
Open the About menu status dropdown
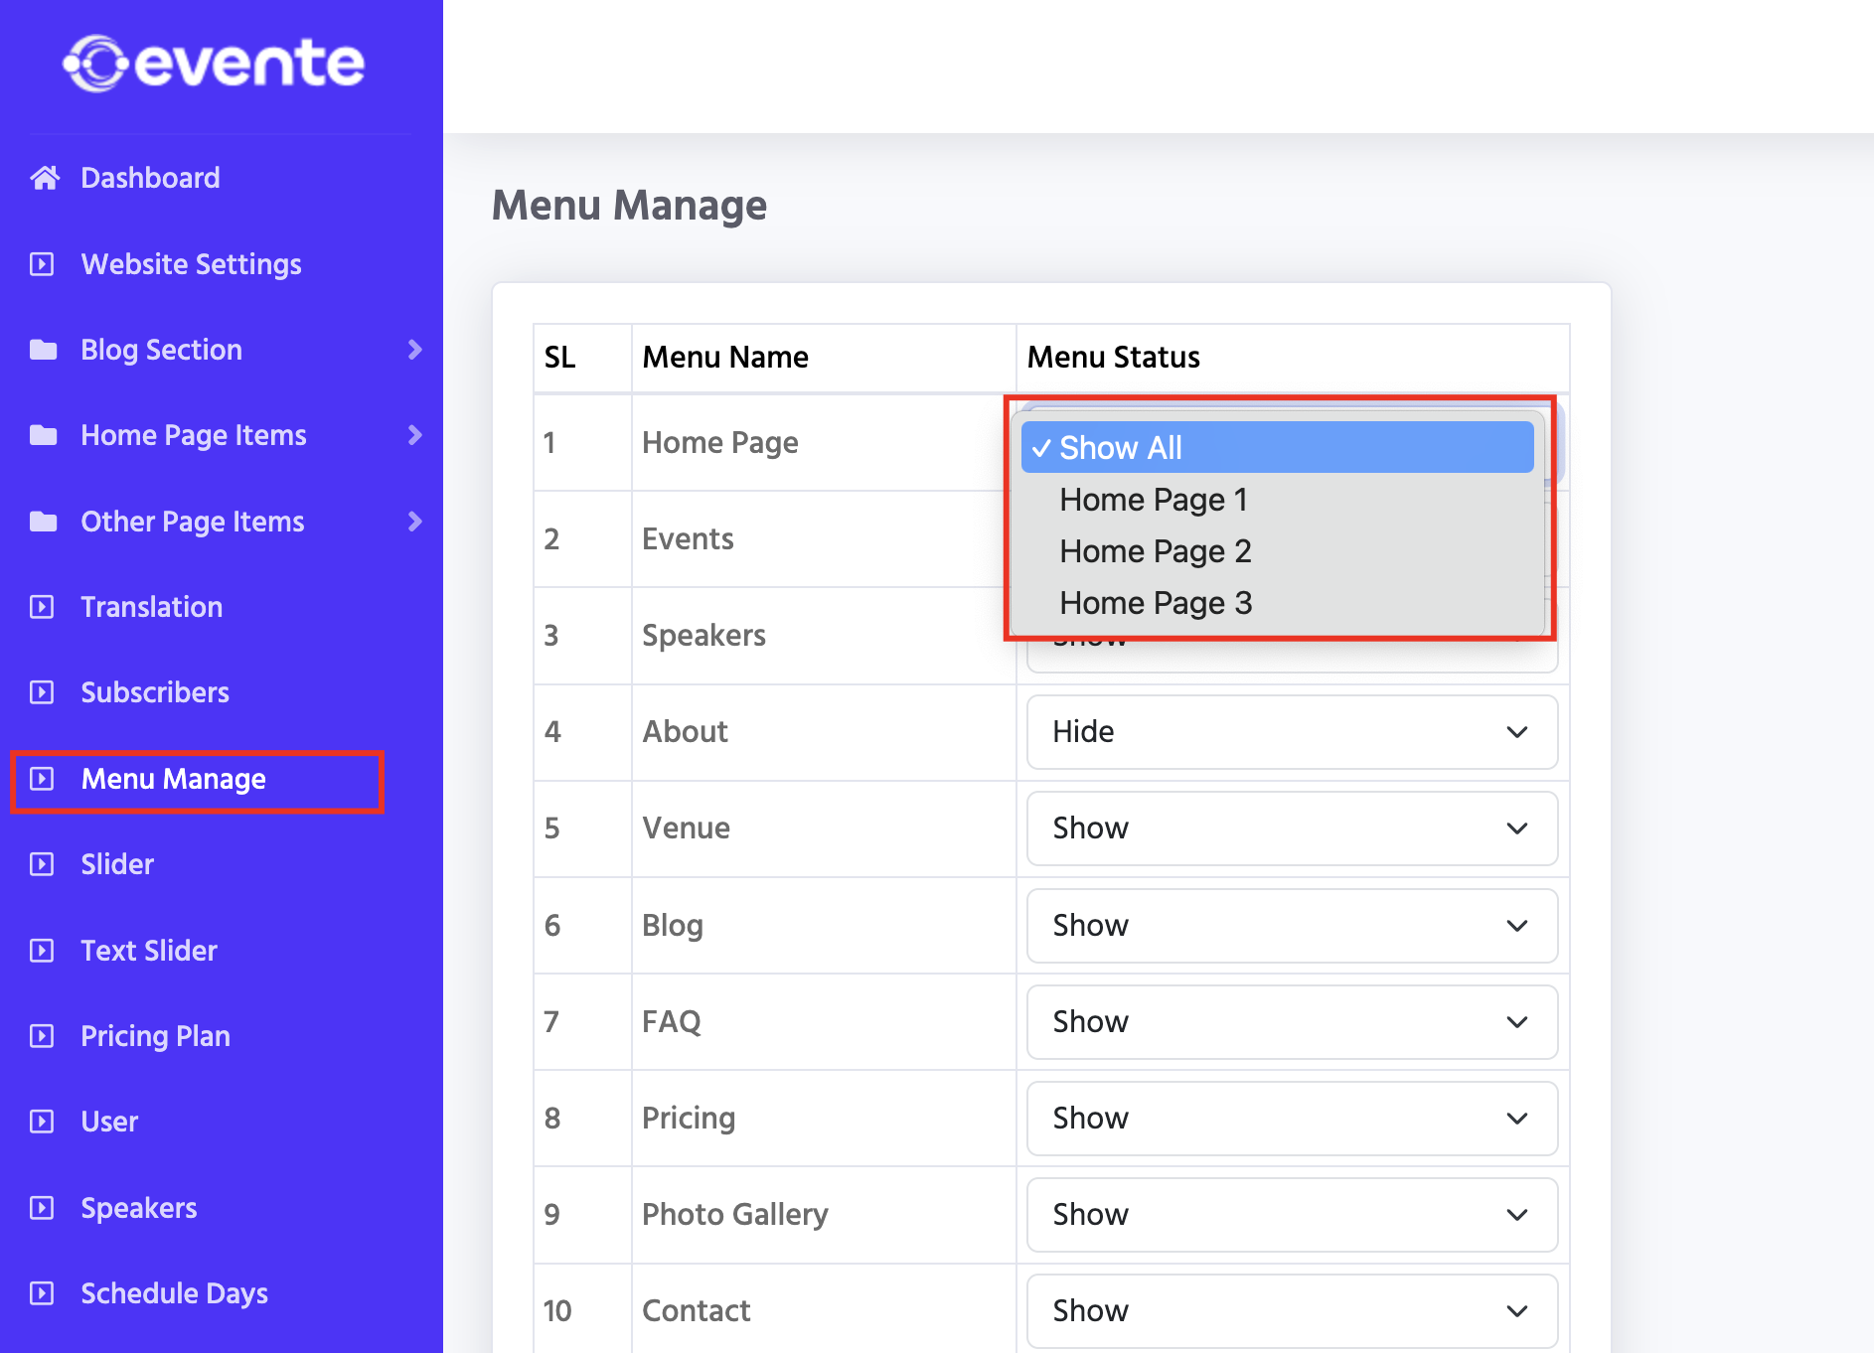[x=1291, y=732]
